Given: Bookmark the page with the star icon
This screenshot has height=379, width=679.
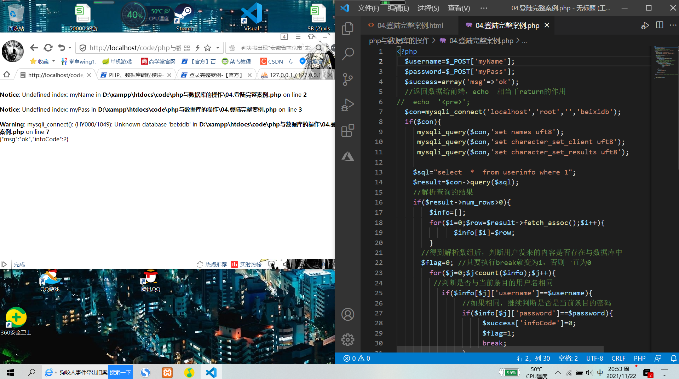Looking at the screenshot, I should pyautogui.click(x=208, y=48).
